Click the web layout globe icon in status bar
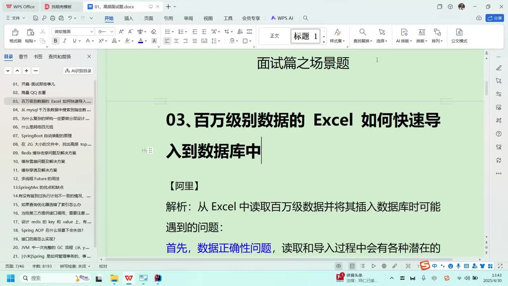The height and width of the screenshot is (286, 508). point(384,266)
